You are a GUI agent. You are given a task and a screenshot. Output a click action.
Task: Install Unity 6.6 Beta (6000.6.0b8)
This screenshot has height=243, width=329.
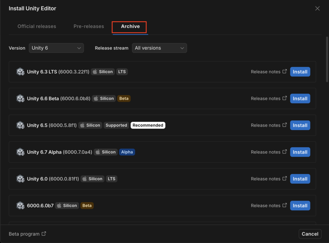click(x=300, y=99)
